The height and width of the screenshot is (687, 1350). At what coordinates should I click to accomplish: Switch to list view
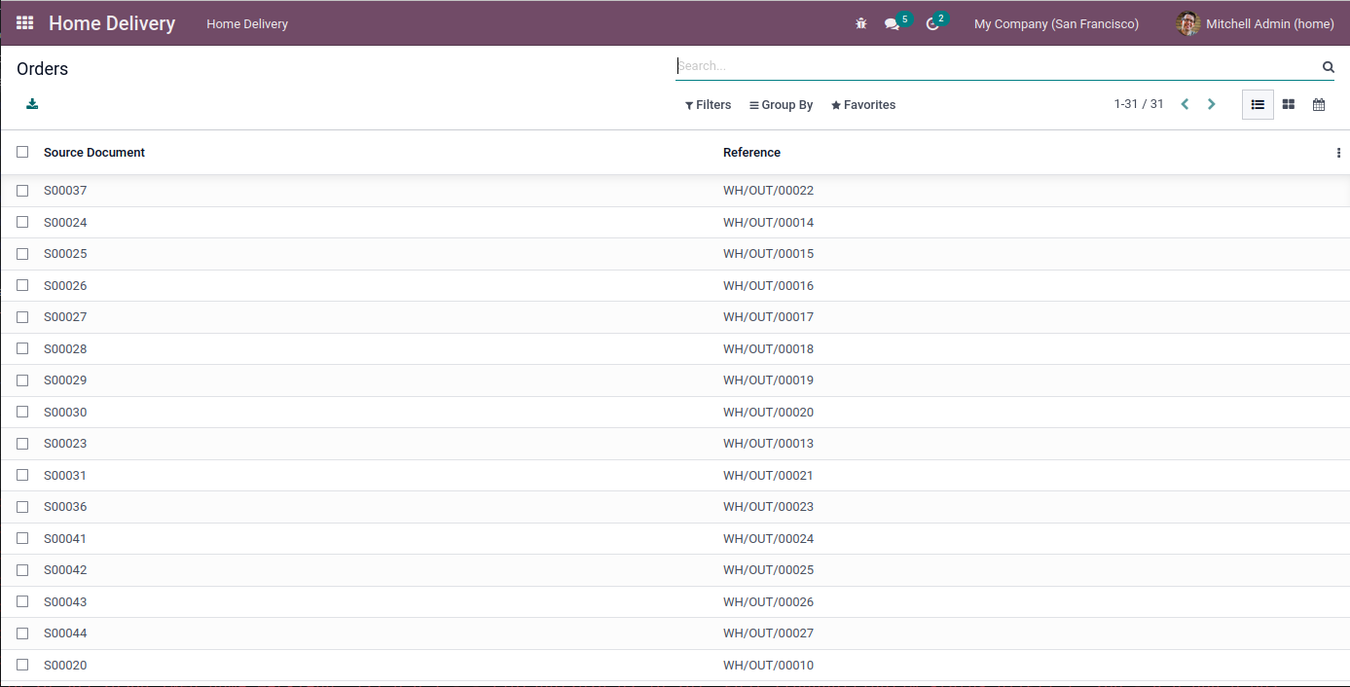pyautogui.click(x=1258, y=104)
